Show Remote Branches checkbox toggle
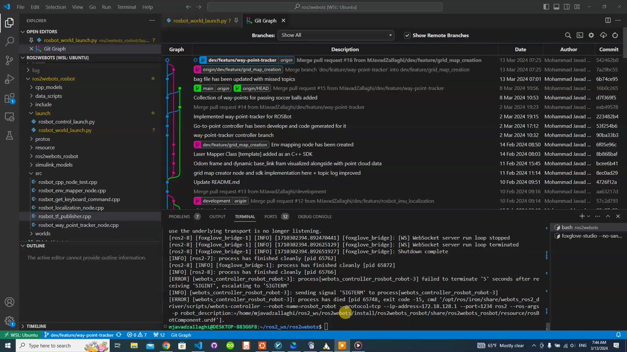 pos(407,35)
